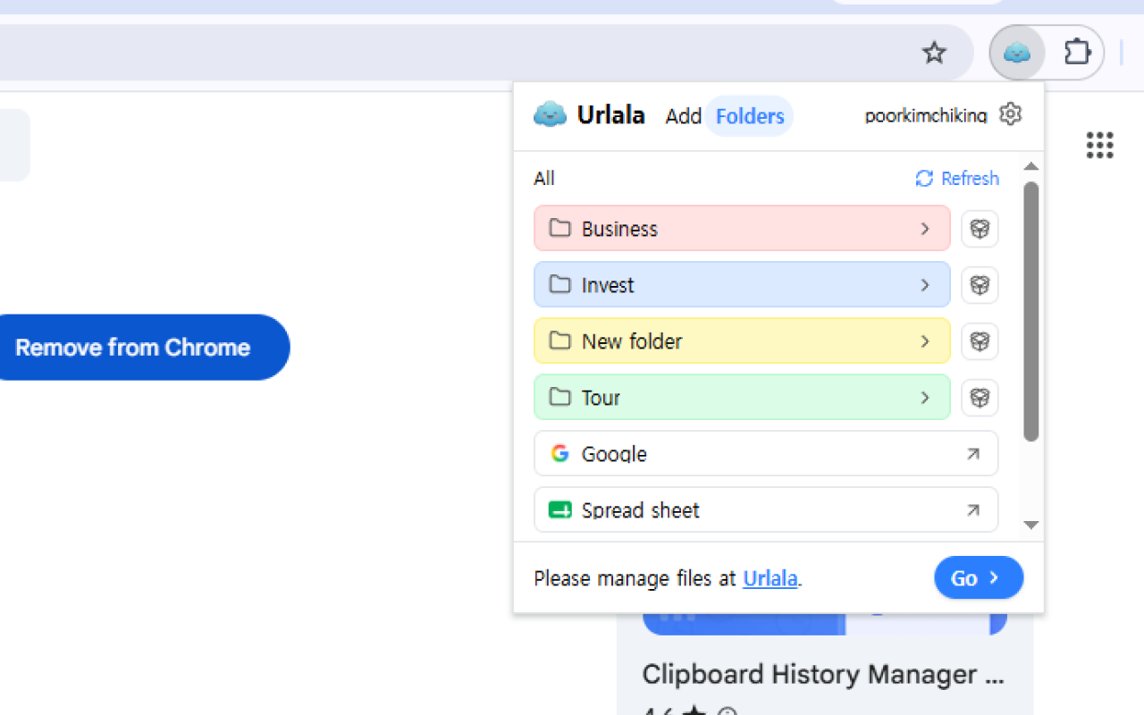Screen dimensions: 1144x715
Task: Expand Business folder chevron
Action: [925, 229]
